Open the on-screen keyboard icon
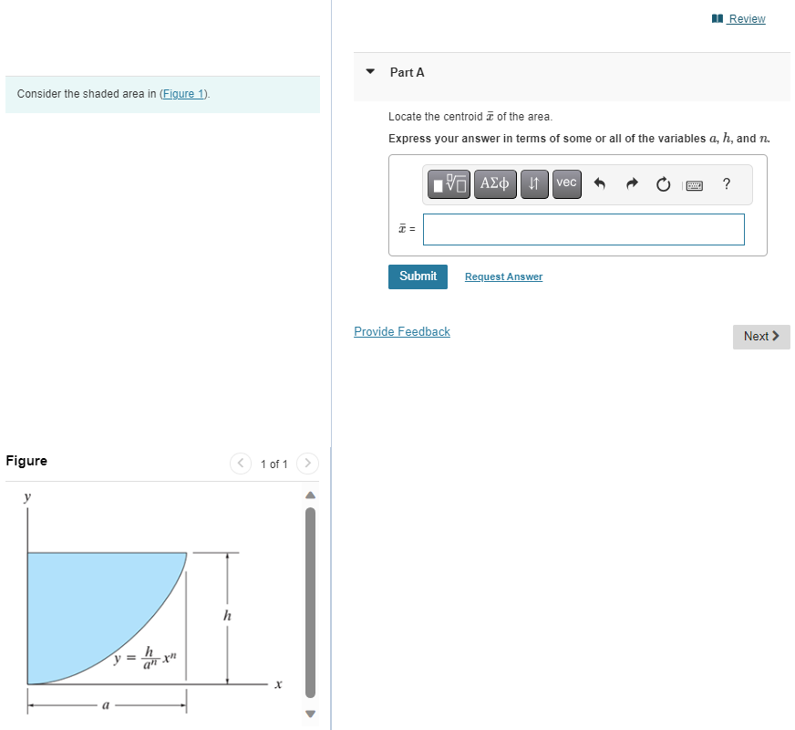 click(x=694, y=184)
